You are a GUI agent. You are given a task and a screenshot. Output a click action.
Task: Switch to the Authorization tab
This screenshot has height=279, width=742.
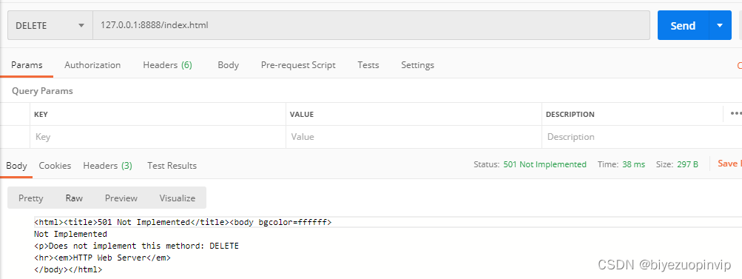pyautogui.click(x=92, y=65)
